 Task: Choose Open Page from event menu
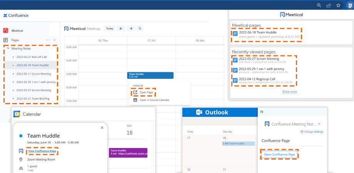point(146,92)
